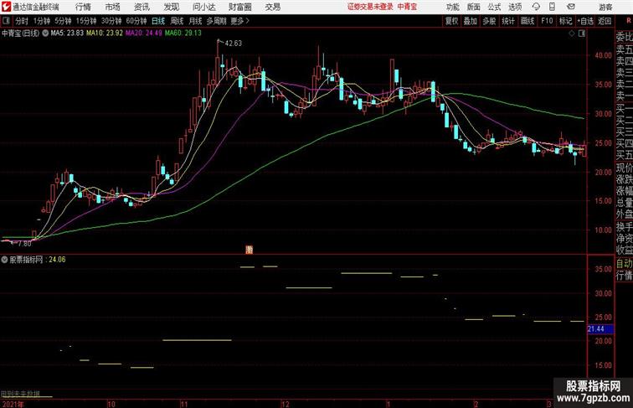Click the blue 21.44 price marker

click(x=600, y=328)
